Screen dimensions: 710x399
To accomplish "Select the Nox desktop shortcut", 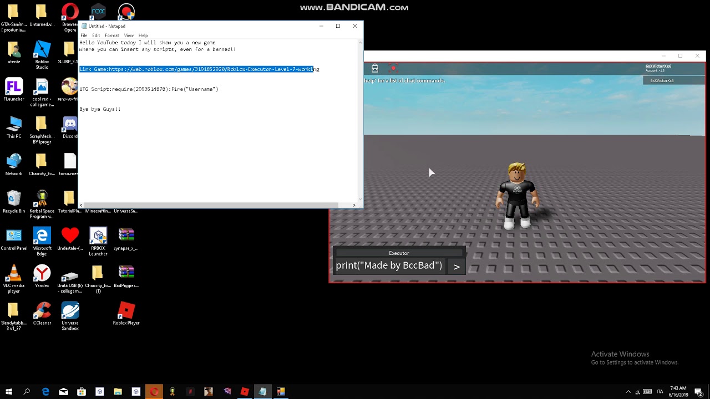I will pyautogui.click(x=98, y=11).
